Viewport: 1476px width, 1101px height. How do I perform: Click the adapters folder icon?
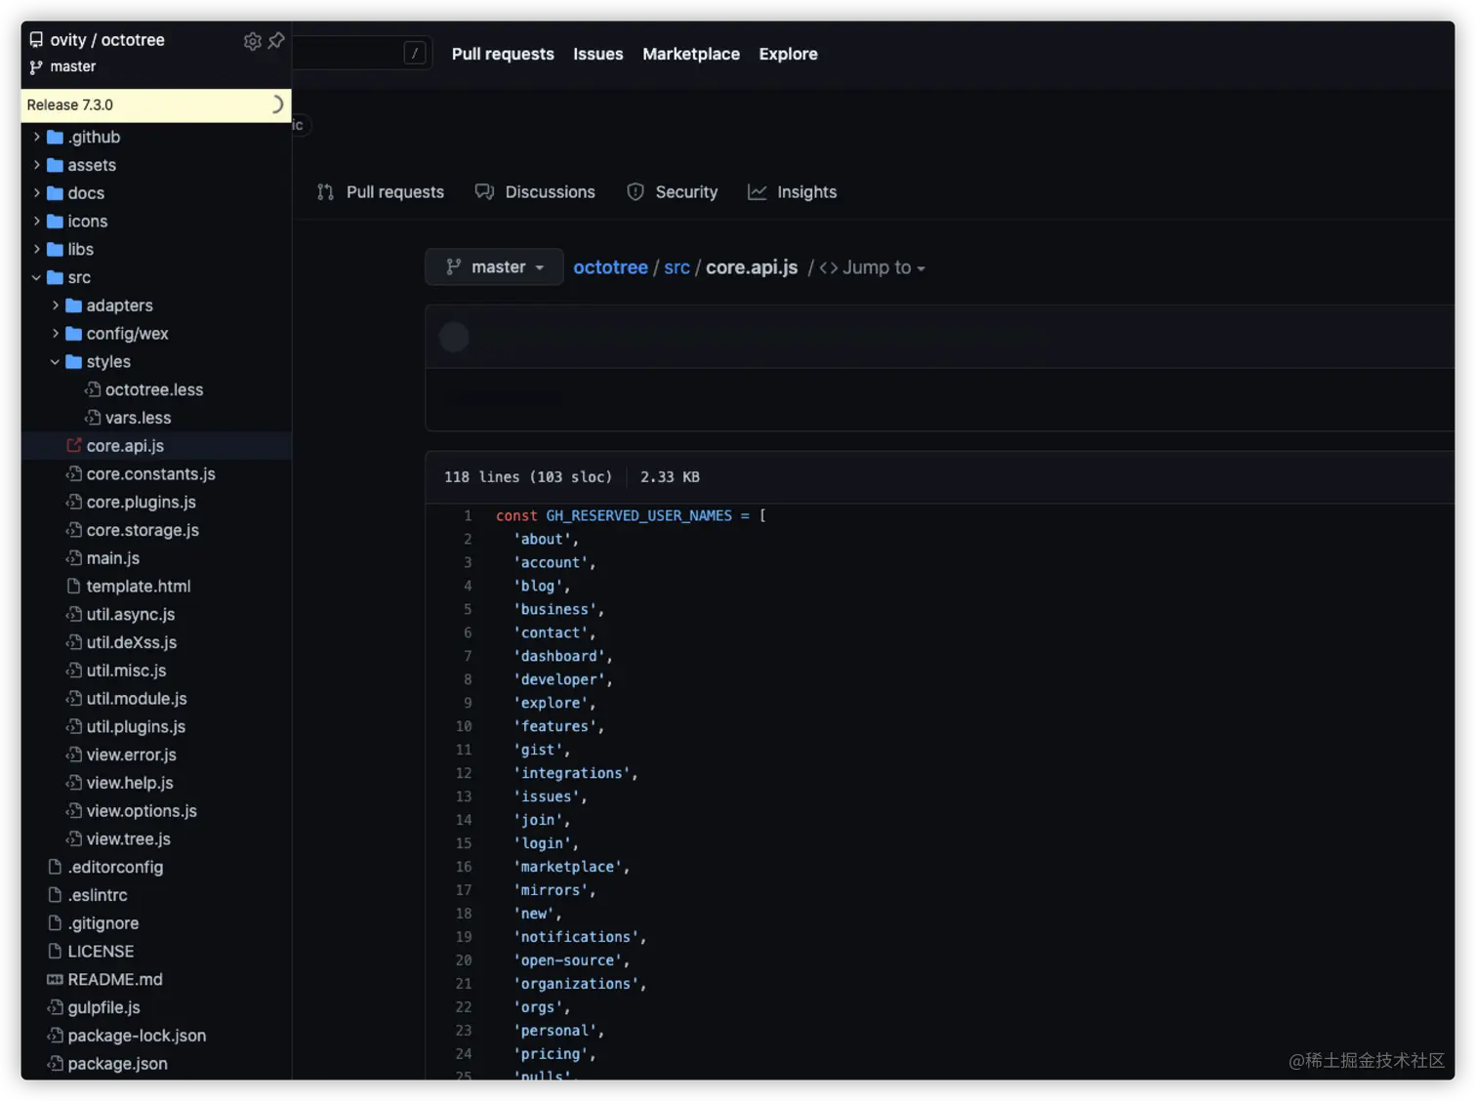click(x=74, y=306)
